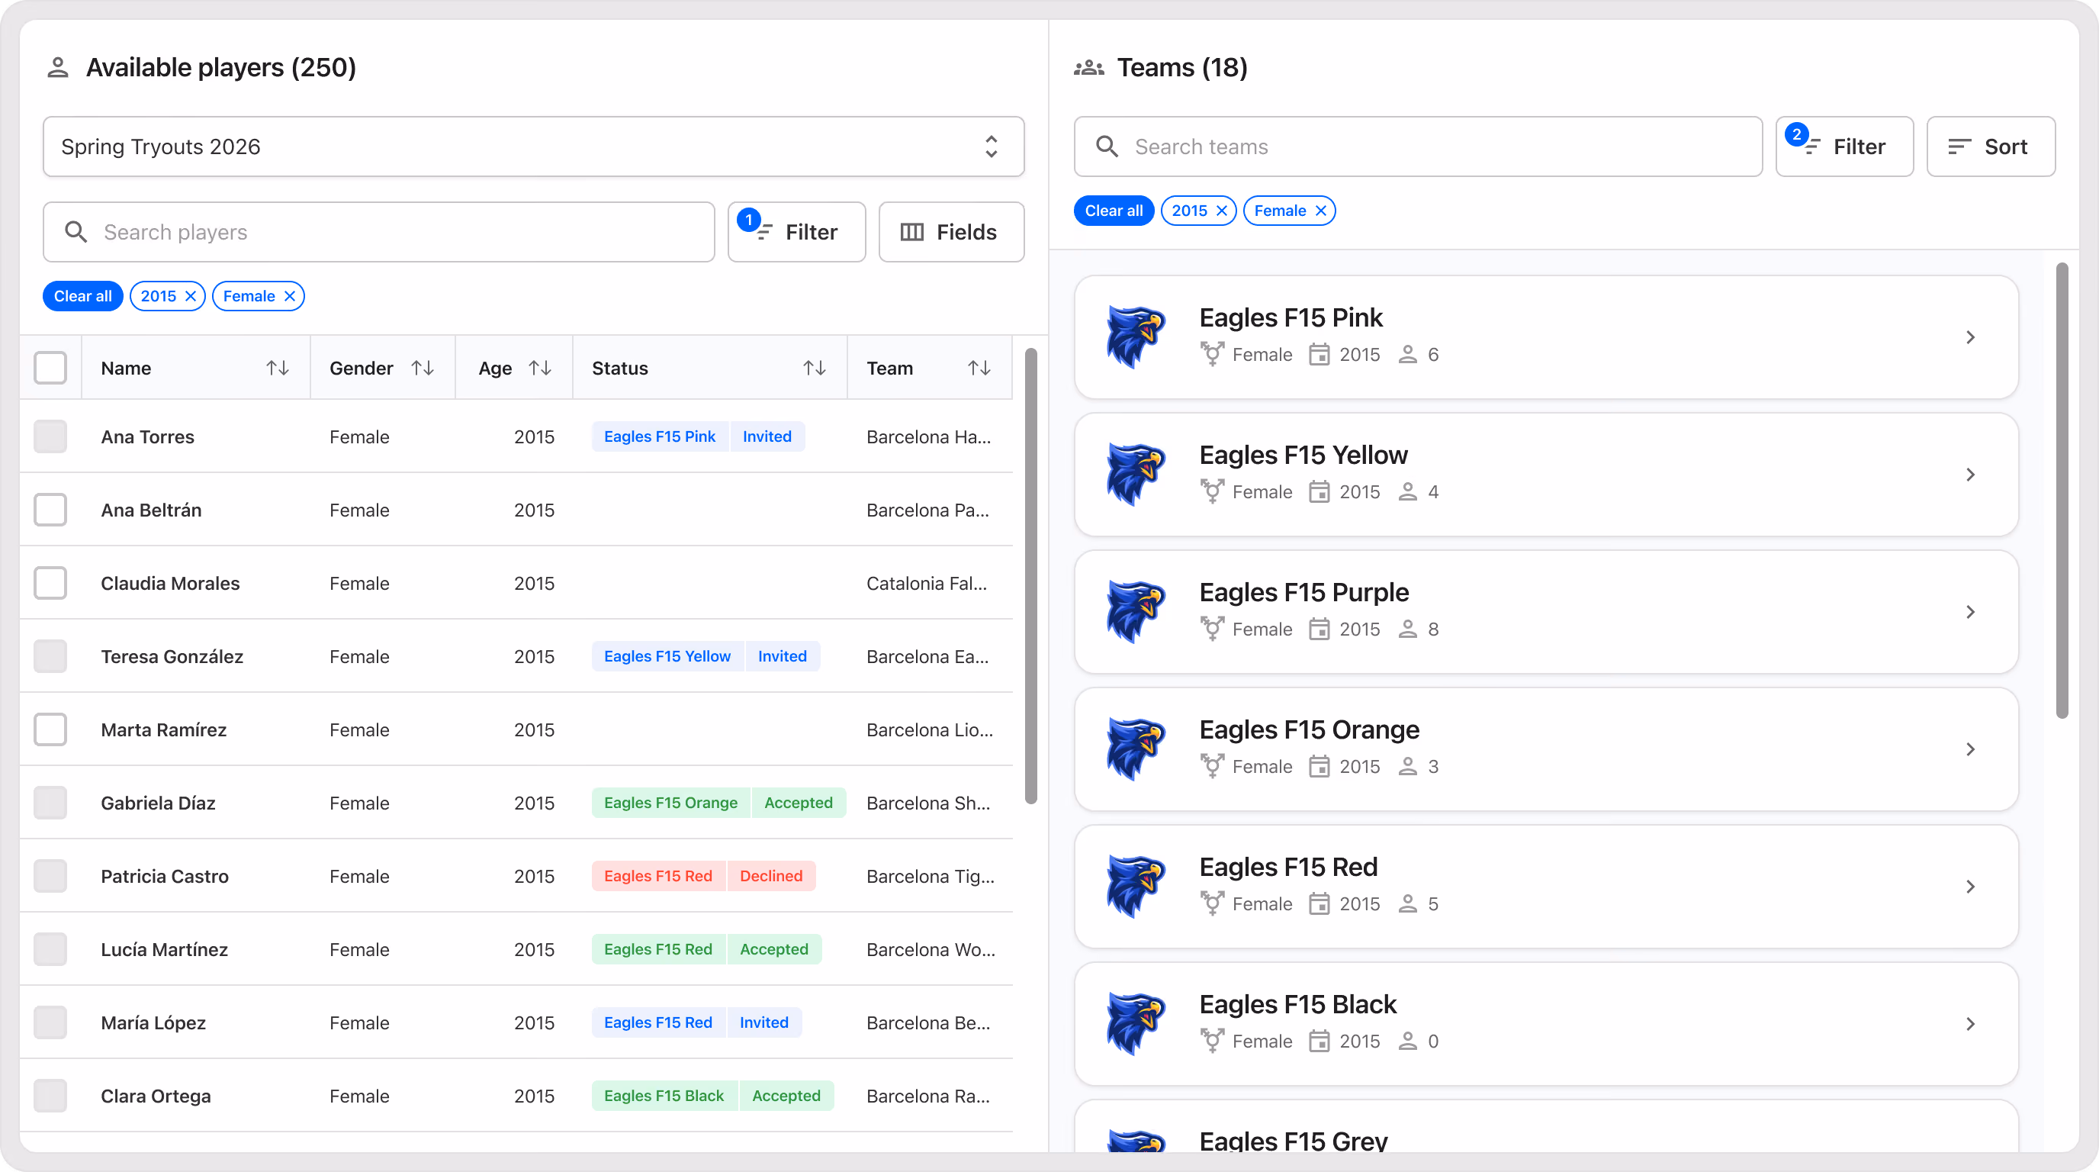The height and width of the screenshot is (1172, 2099).
Task: Remove the Female filter chip in teams panel
Action: click(x=1321, y=211)
